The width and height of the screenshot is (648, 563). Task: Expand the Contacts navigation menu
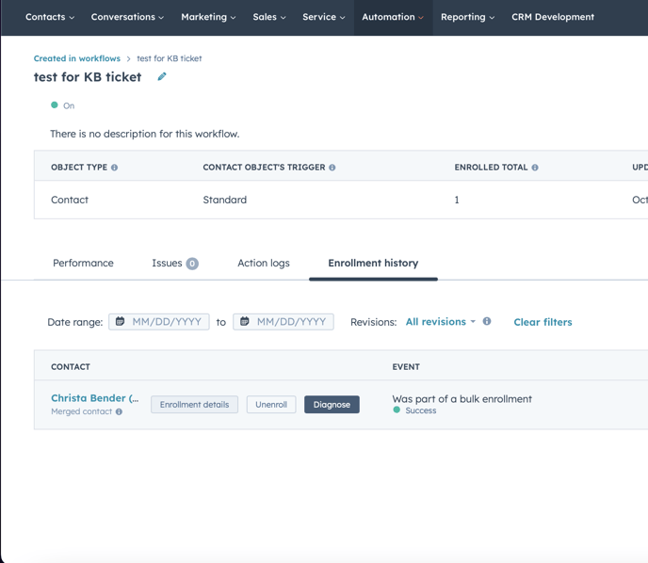click(x=49, y=17)
